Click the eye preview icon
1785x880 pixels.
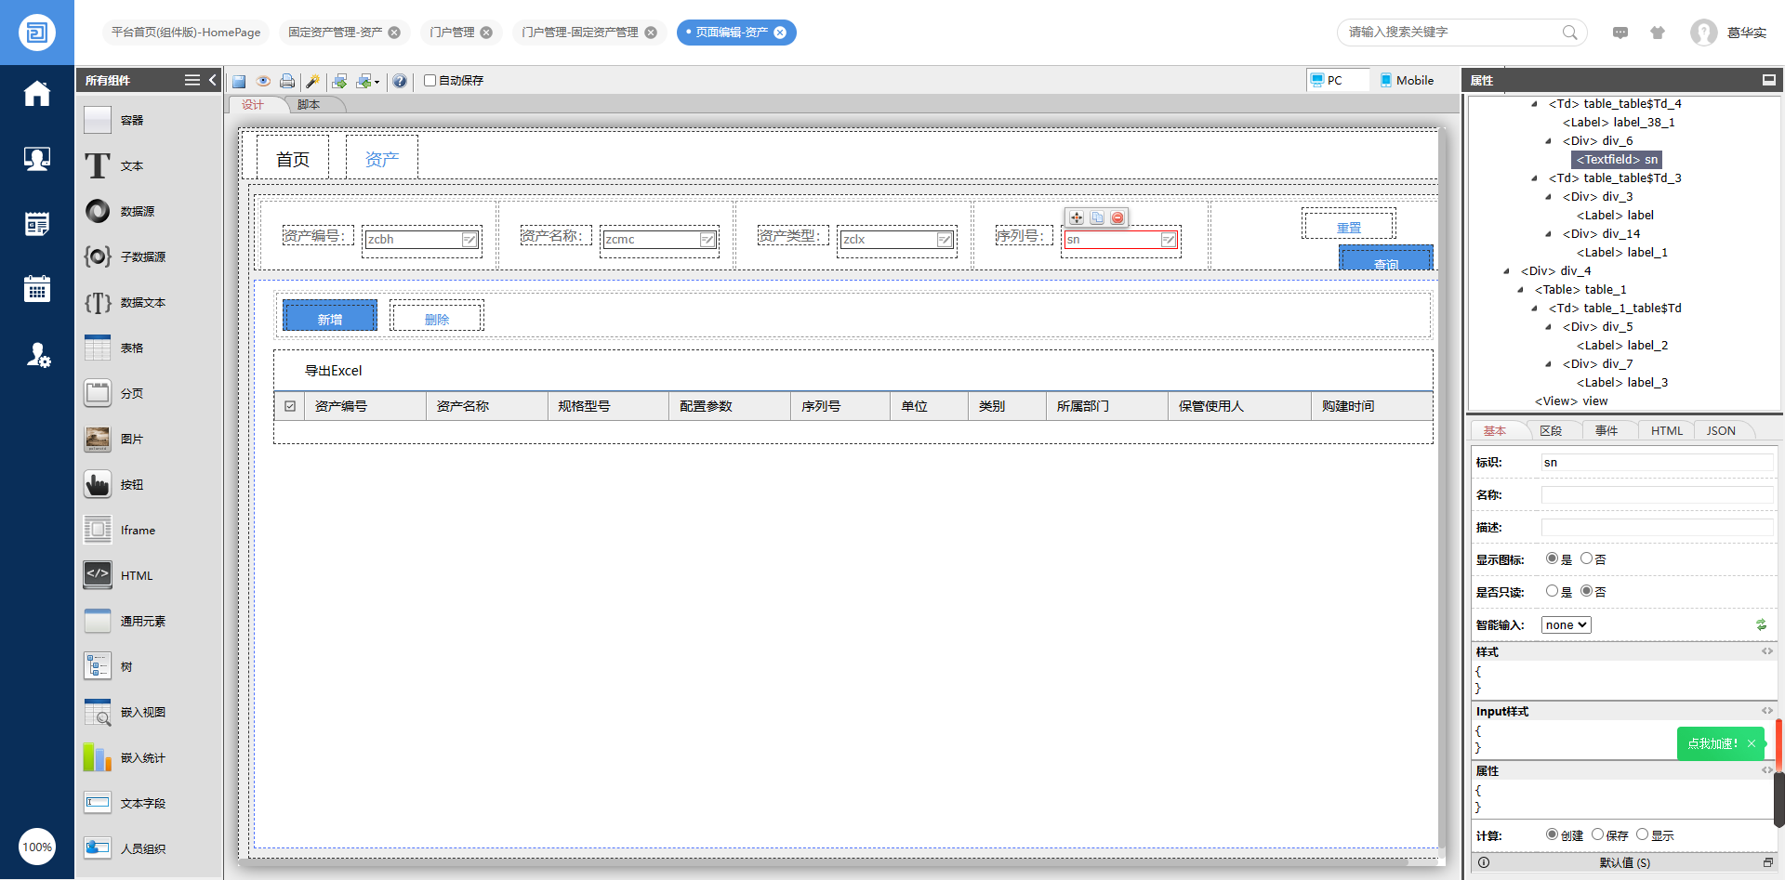click(x=263, y=81)
